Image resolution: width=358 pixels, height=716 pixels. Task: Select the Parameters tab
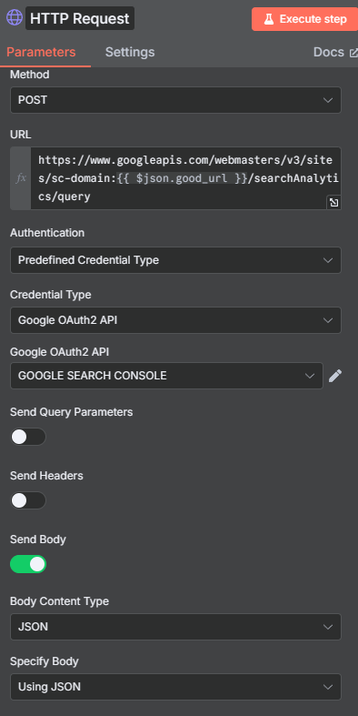[x=41, y=52]
